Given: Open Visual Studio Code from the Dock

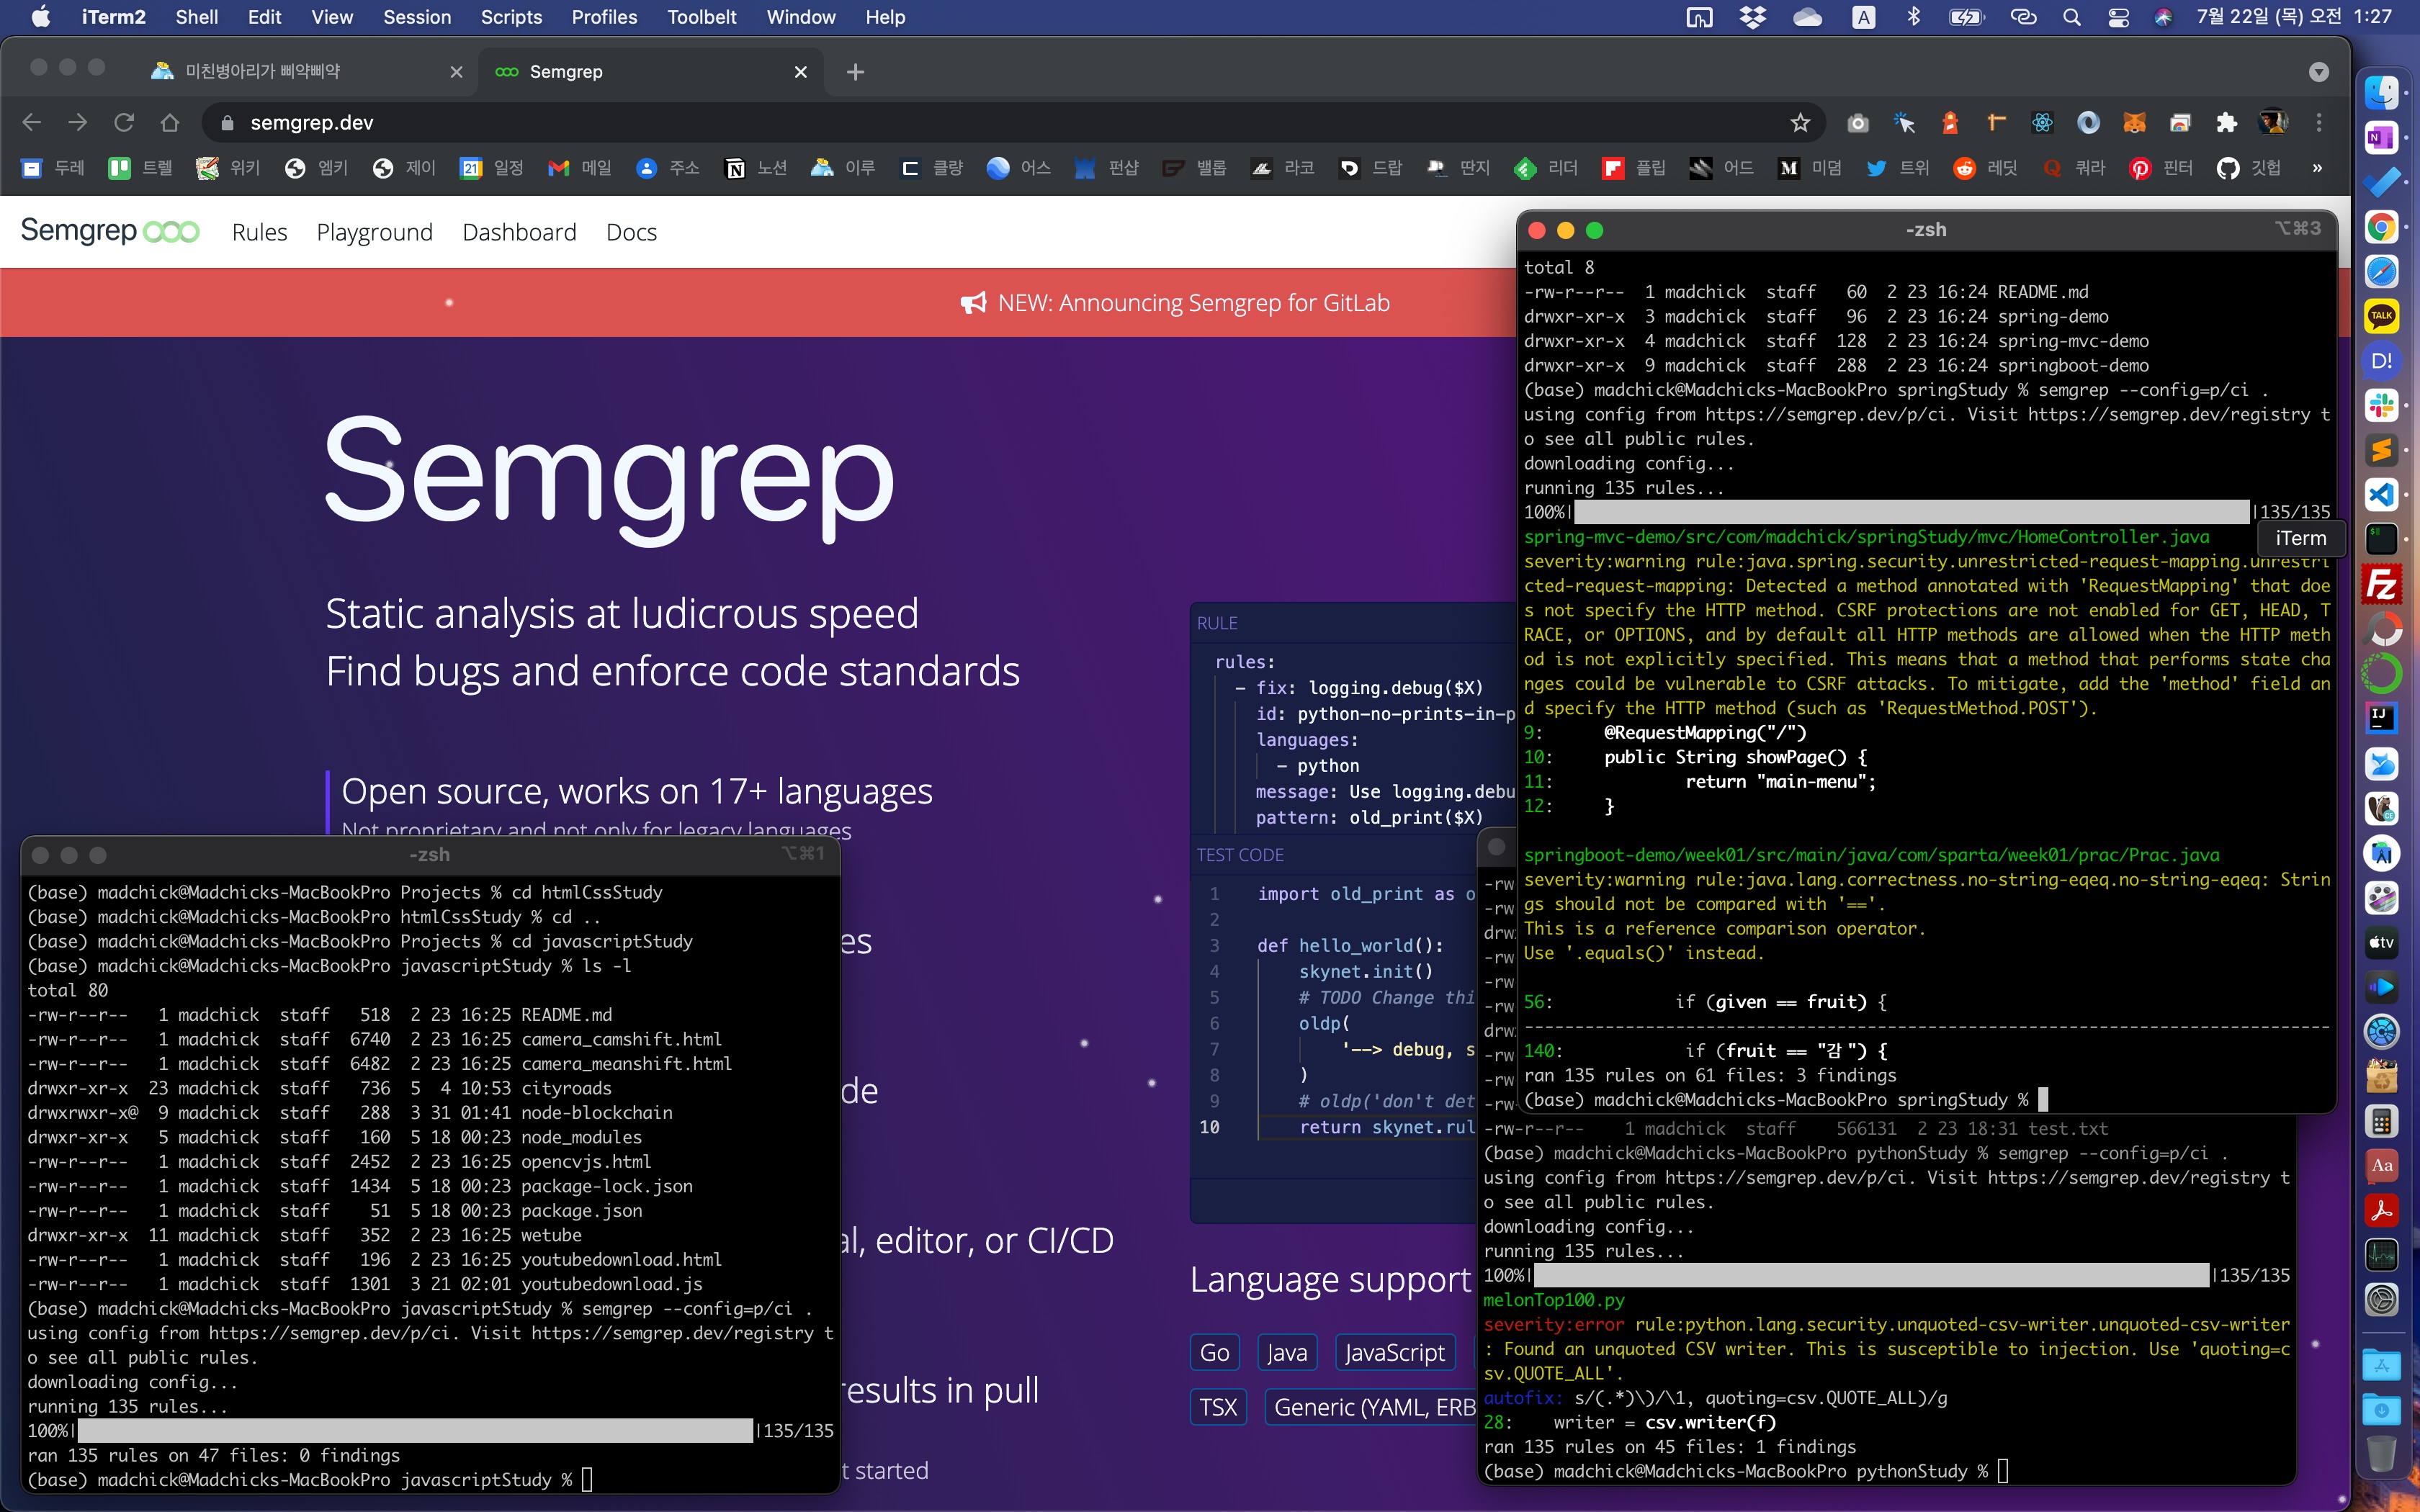Looking at the screenshot, I should tap(2381, 494).
